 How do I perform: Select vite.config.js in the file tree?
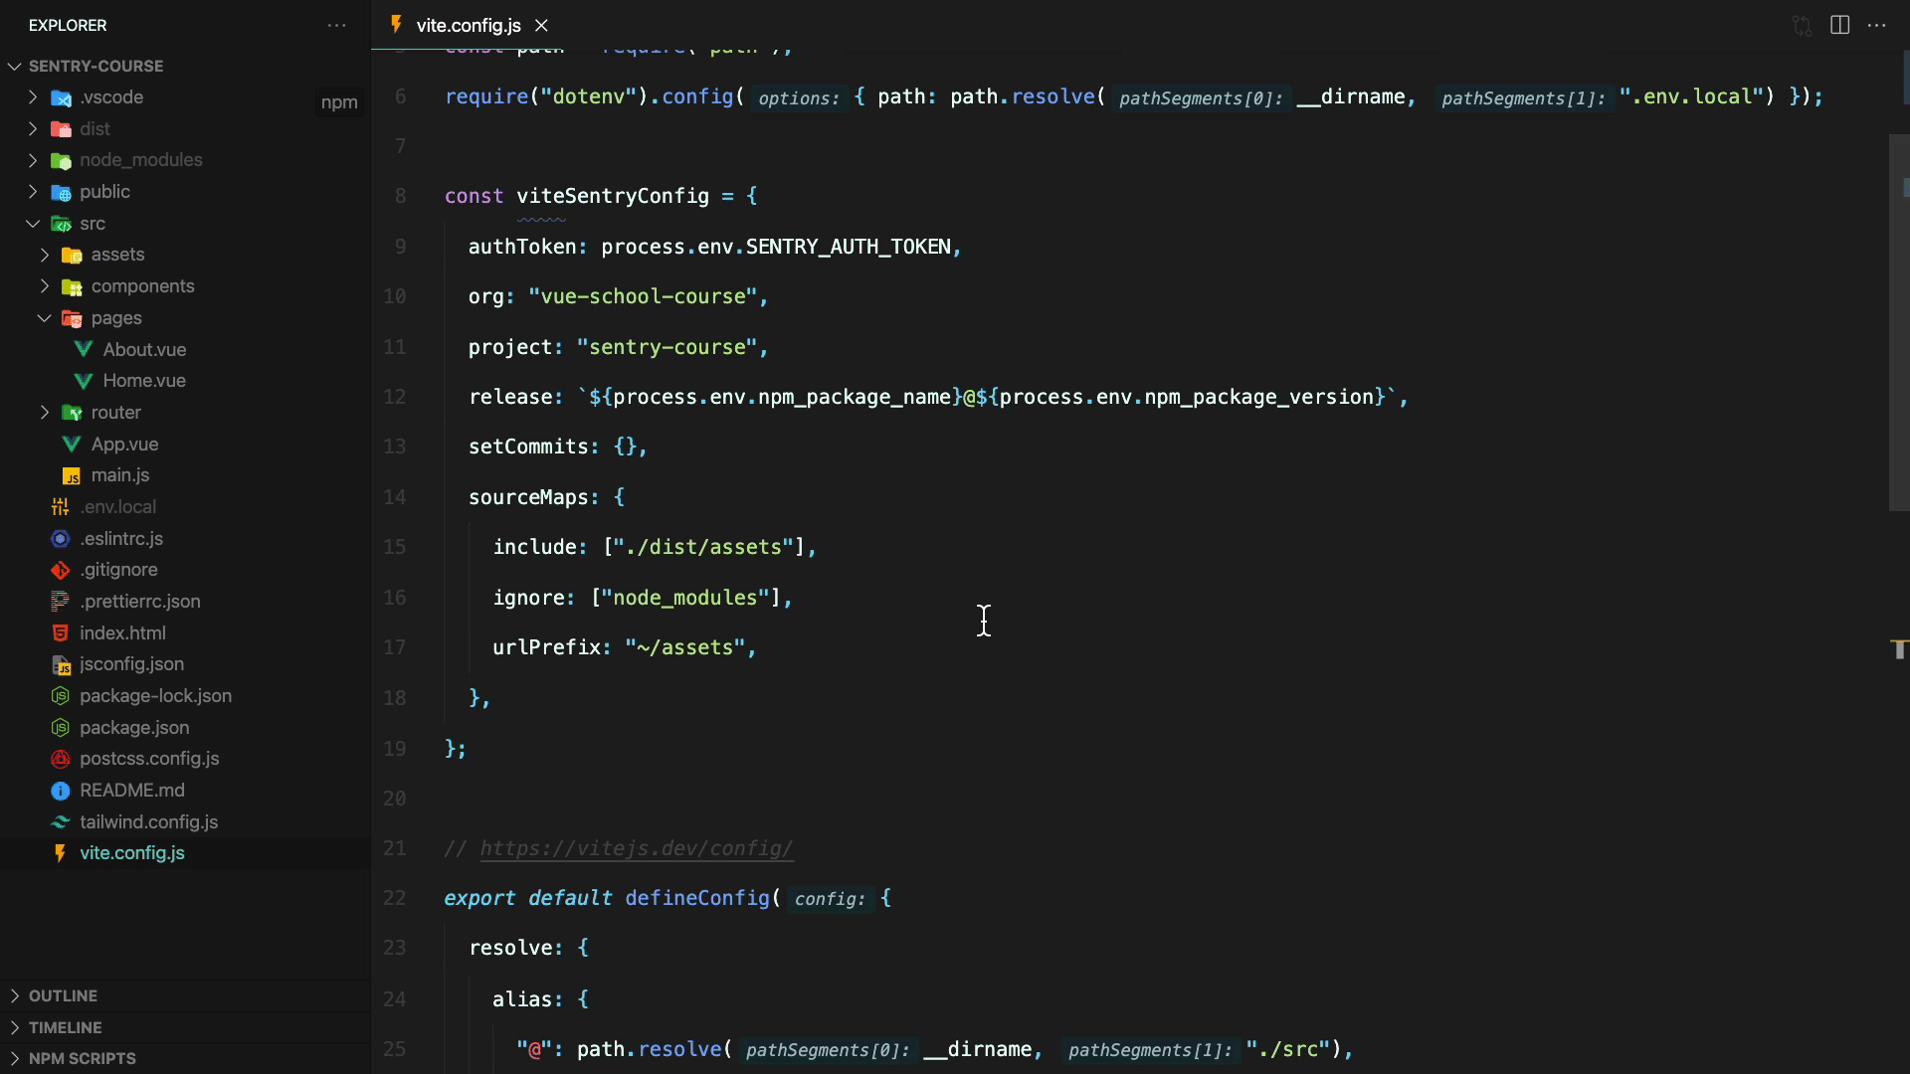[185, 853]
